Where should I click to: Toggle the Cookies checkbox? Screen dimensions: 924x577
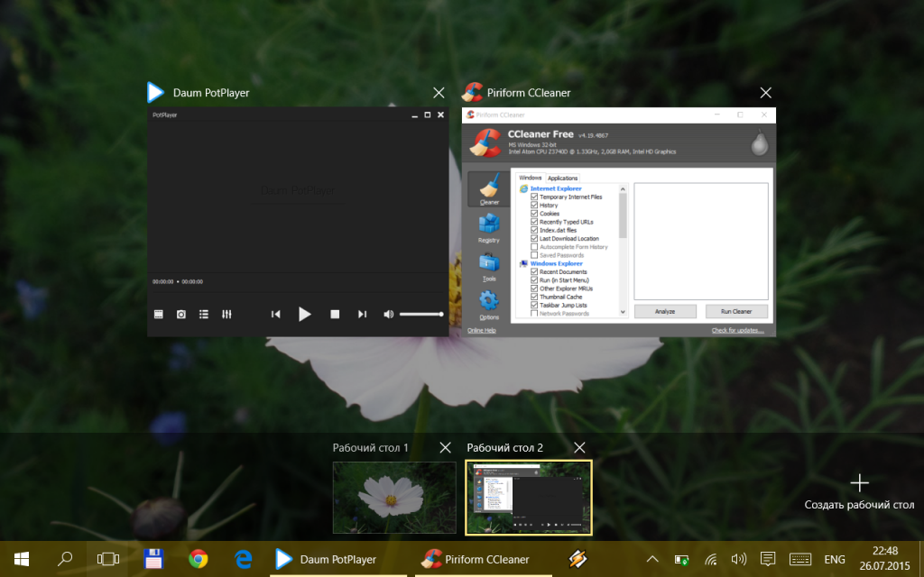click(x=534, y=214)
